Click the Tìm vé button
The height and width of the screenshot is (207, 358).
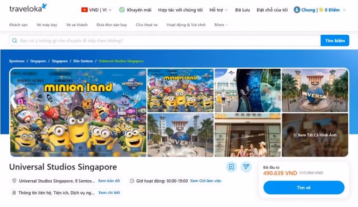304,188
